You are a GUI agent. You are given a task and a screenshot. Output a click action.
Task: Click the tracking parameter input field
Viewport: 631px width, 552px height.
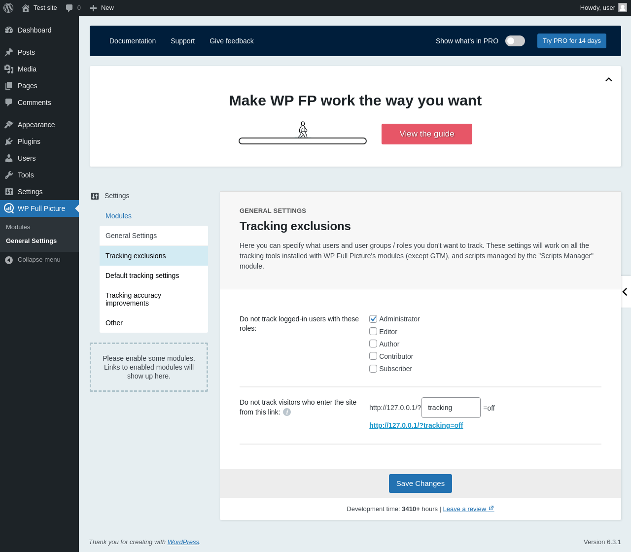tap(451, 408)
